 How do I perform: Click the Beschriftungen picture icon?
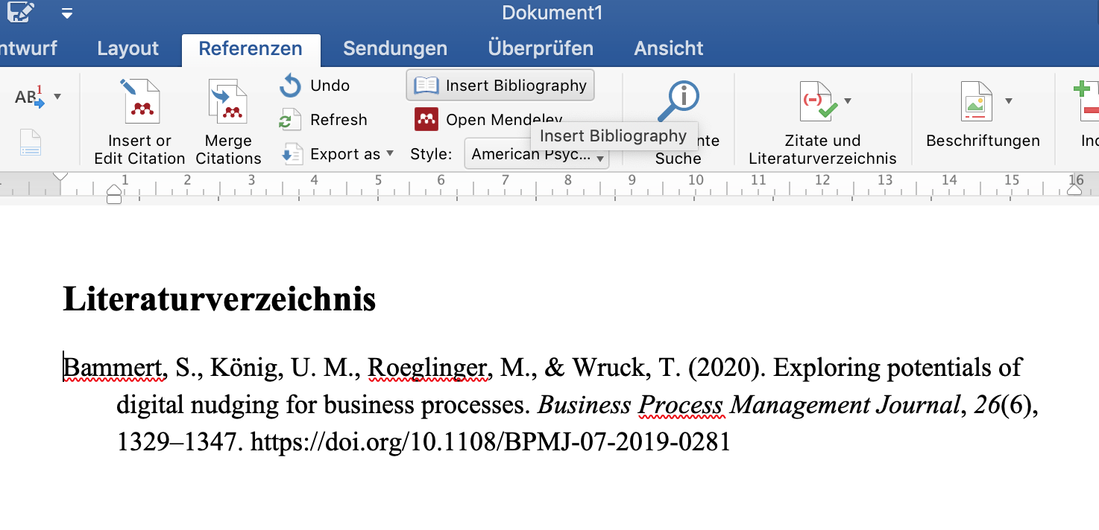[x=976, y=102]
